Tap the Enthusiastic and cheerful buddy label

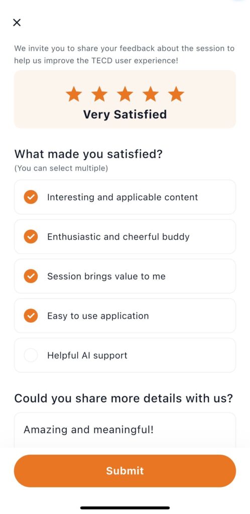coord(118,237)
